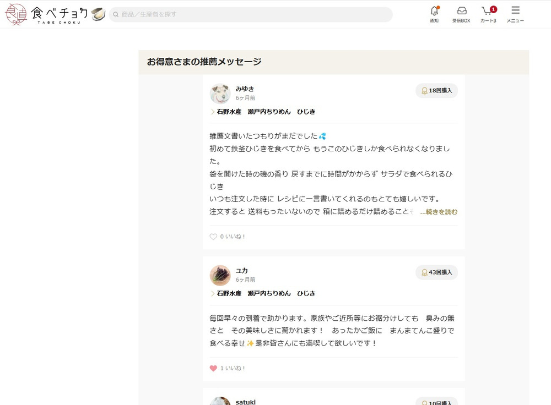Viewport: 551px width, 405px height.
Task: Open the shopping cart icon
Action: pyautogui.click(x=487, y=11)
